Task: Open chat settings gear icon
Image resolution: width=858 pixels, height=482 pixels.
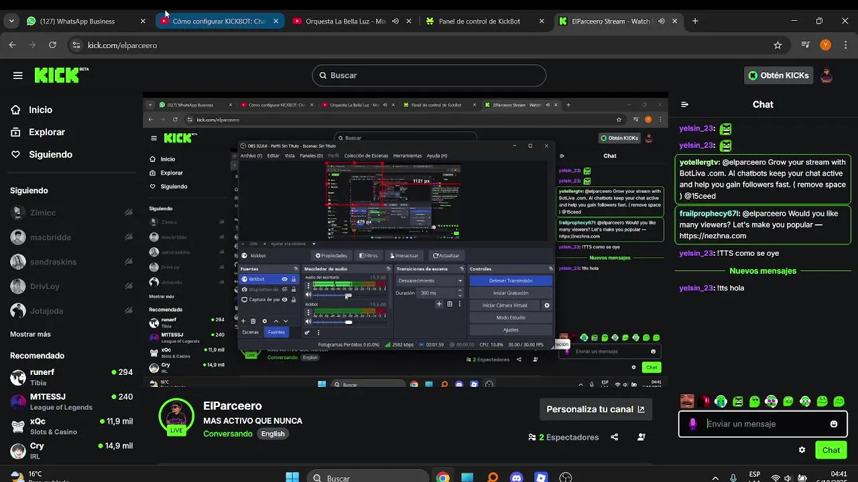Action: [802, 450]
